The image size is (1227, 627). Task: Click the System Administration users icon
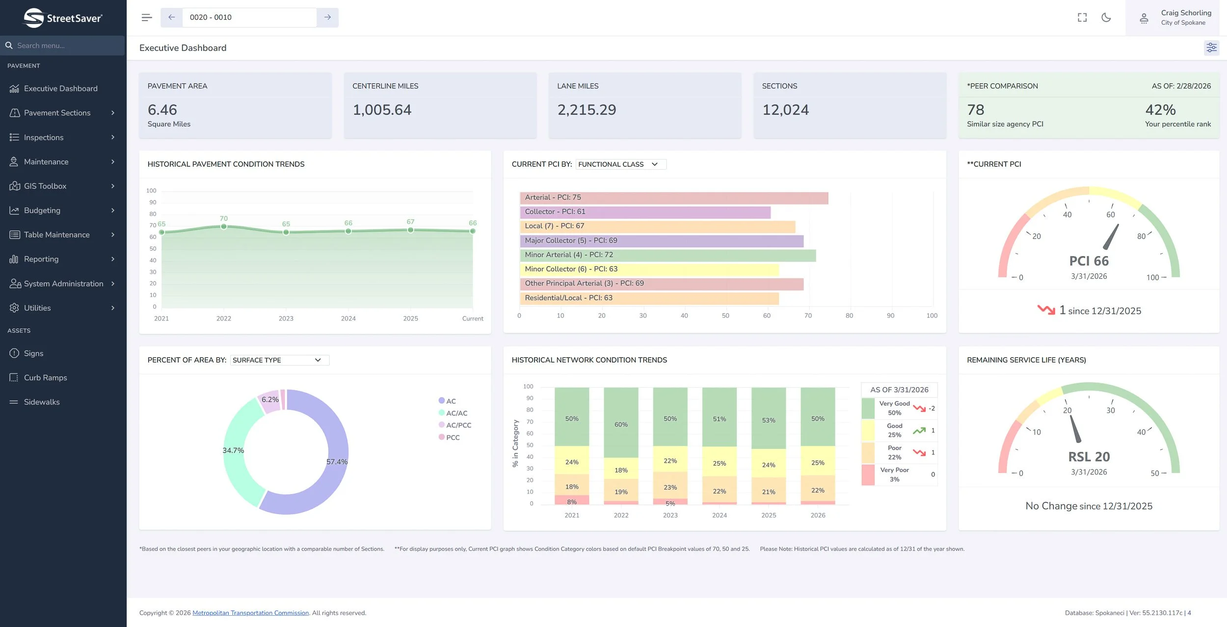coord(15,284)
